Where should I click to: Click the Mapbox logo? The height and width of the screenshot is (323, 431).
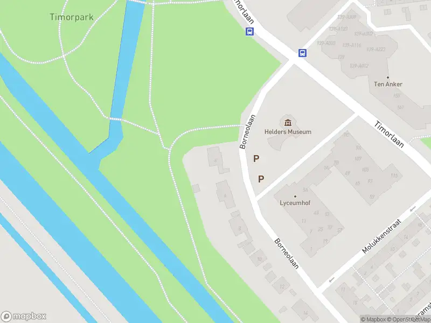point(23,316)
